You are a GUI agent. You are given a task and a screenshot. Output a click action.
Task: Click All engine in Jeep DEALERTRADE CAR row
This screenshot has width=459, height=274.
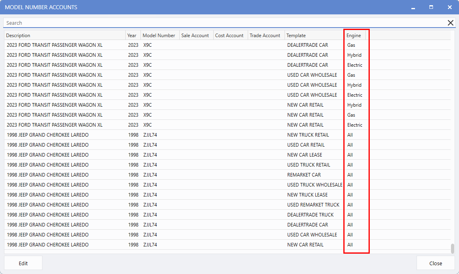(350, 224)
